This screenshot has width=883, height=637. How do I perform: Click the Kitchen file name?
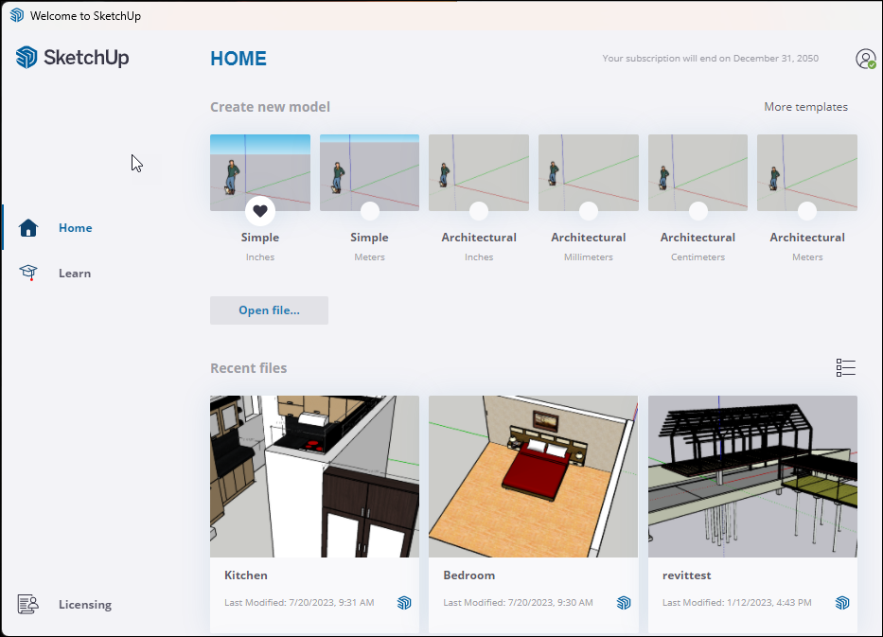tap(246, 575)
